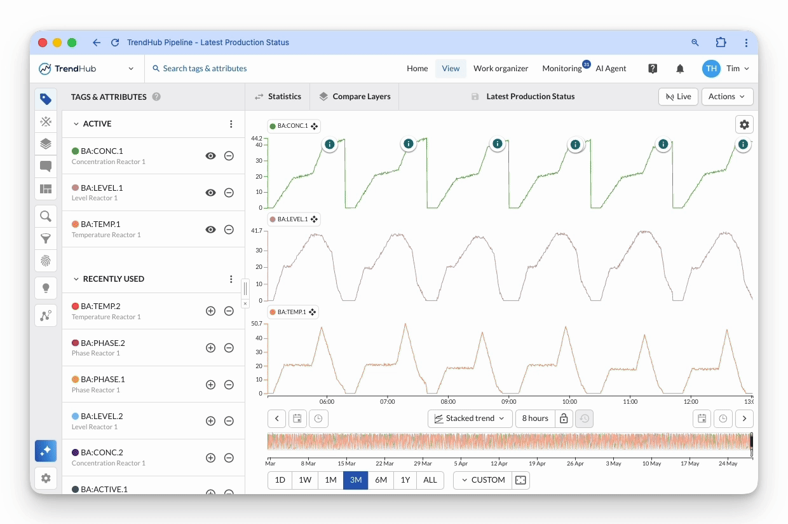Viewport: 788px width, 524px height.
Task: Click the Search tags & attributes field
Action: (x=205, y=69)
